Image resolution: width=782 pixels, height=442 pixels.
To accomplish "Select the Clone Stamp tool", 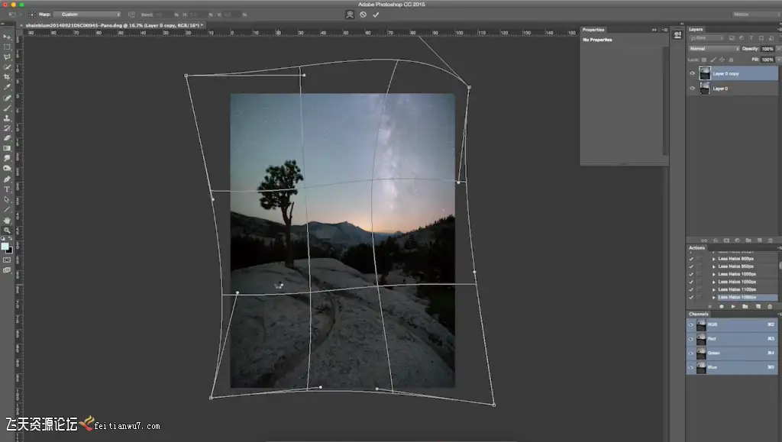I will point(7,118).
